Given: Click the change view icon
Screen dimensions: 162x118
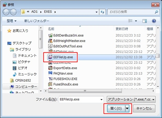Looking at the screenshot, I should (x=130, y=21).
